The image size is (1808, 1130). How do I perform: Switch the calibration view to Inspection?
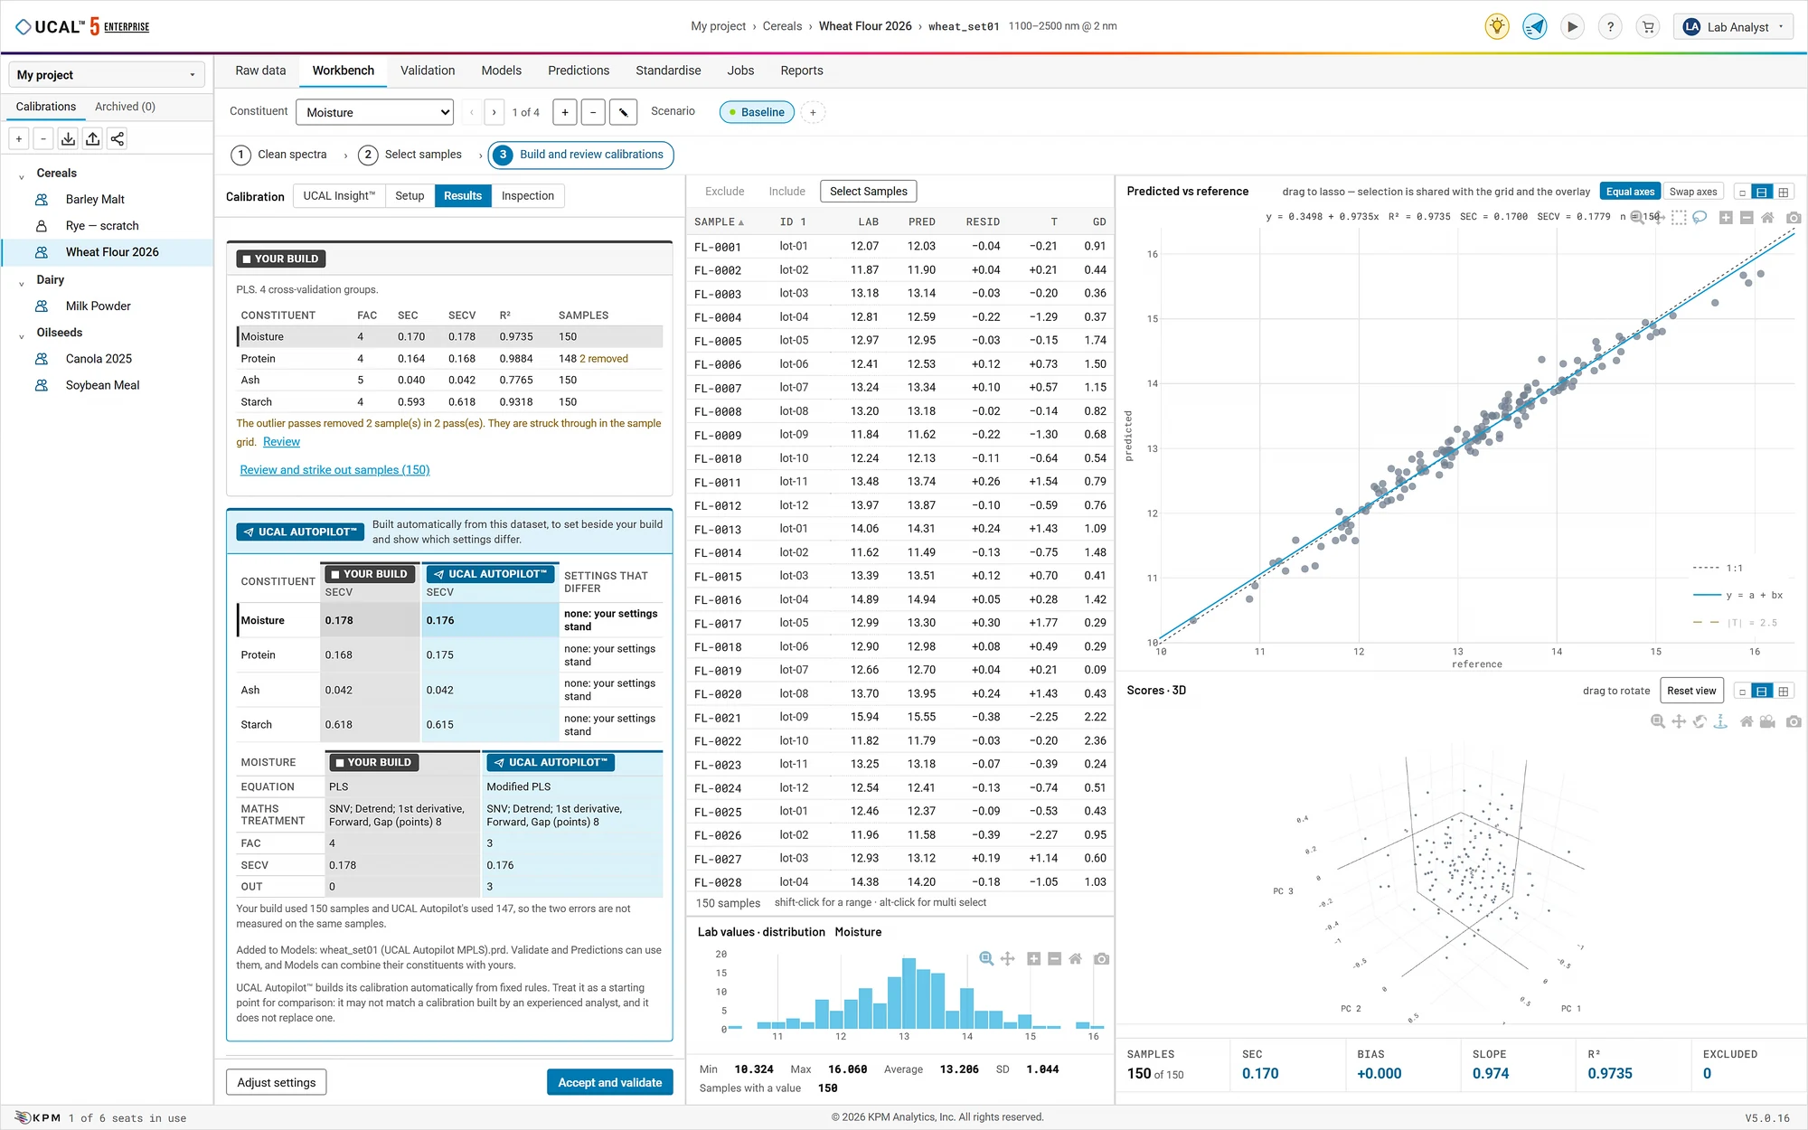528,195
